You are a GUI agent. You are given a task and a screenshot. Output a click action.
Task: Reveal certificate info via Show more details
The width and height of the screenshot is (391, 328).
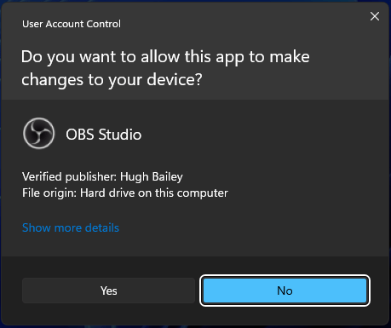pyautogui.click(x=71, y=227)
